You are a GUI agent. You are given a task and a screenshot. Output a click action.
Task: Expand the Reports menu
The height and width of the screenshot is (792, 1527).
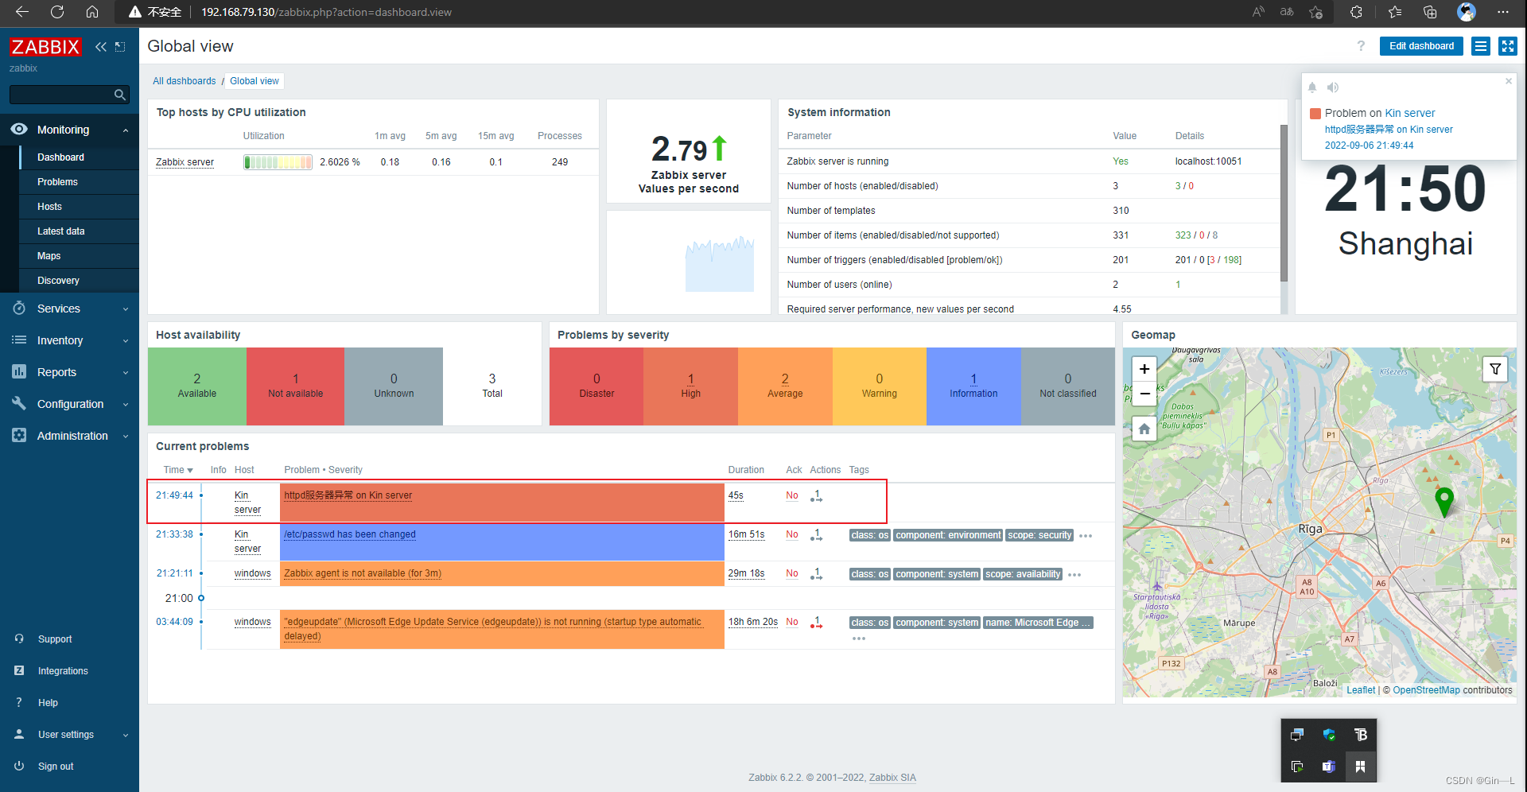[x=69, y=372]
